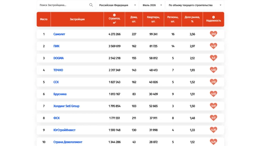This screenshot has height=146, width=261.
Task: Click the apartments count 40 826
Action: tap(153, 82)
